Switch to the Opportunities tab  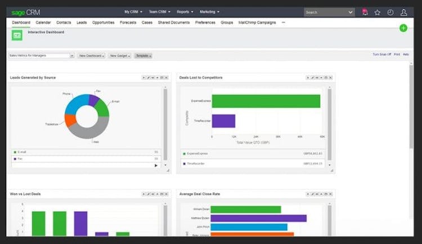coord(104,23)
